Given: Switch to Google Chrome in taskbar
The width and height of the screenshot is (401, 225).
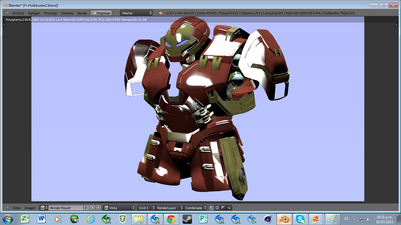Looking at the screenshot, I should click(x=171, y=219).
